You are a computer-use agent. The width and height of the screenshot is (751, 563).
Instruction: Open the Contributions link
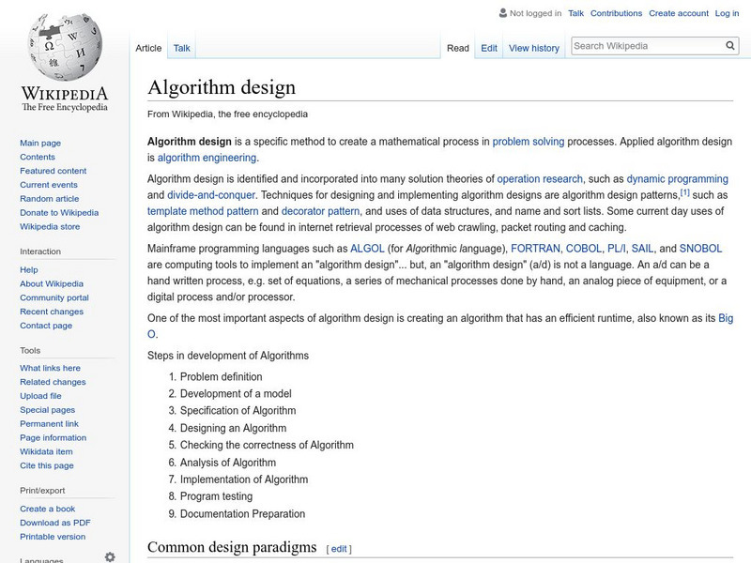[x=616, y=13]
